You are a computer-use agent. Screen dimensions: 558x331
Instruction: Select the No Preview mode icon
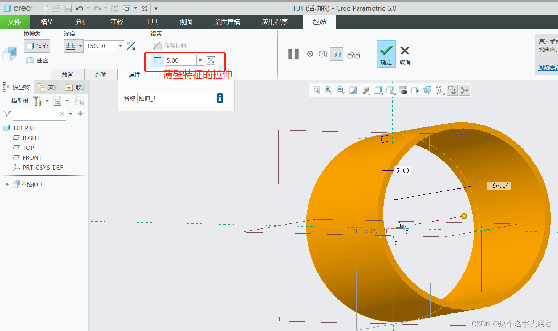coord(310,54)
